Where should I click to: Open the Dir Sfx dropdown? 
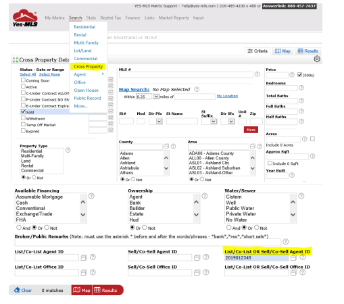[231, 122]
